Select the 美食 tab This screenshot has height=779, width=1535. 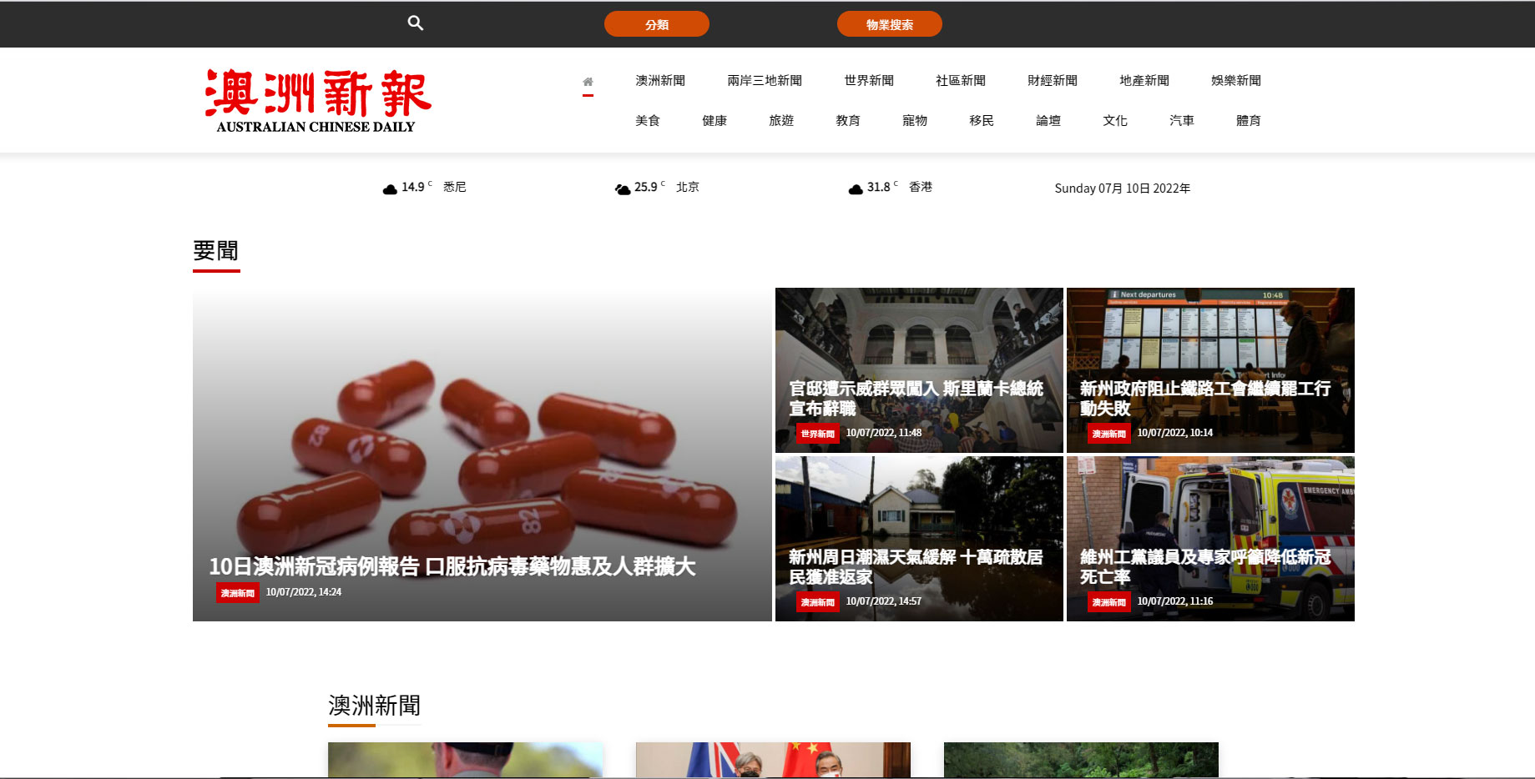coord(647,120)
